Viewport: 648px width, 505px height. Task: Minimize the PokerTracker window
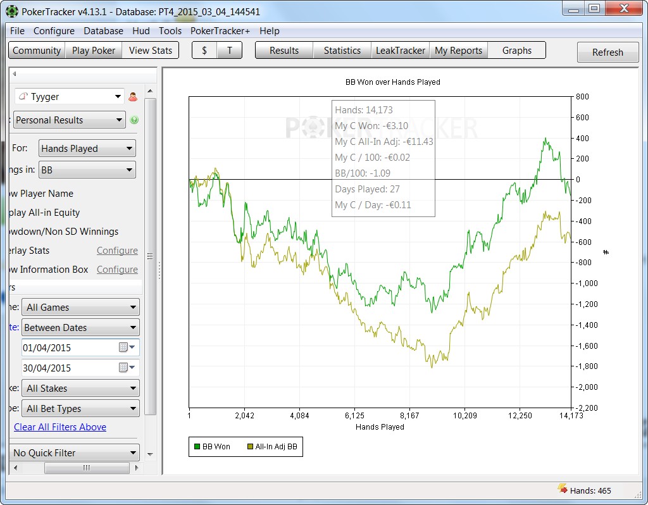(573, 9)
